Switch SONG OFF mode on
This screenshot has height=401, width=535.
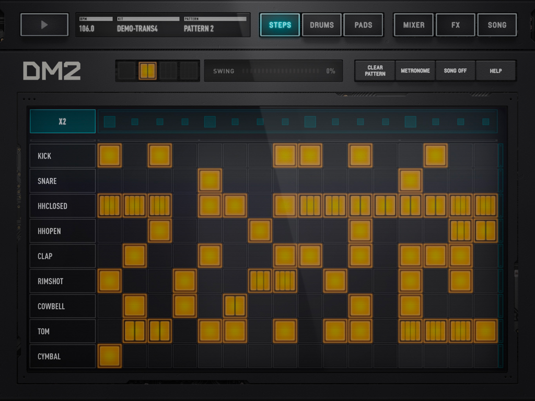point(455,70)
